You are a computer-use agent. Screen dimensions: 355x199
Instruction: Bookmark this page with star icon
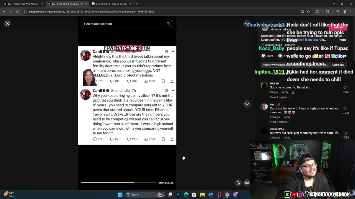click(308, 12)
